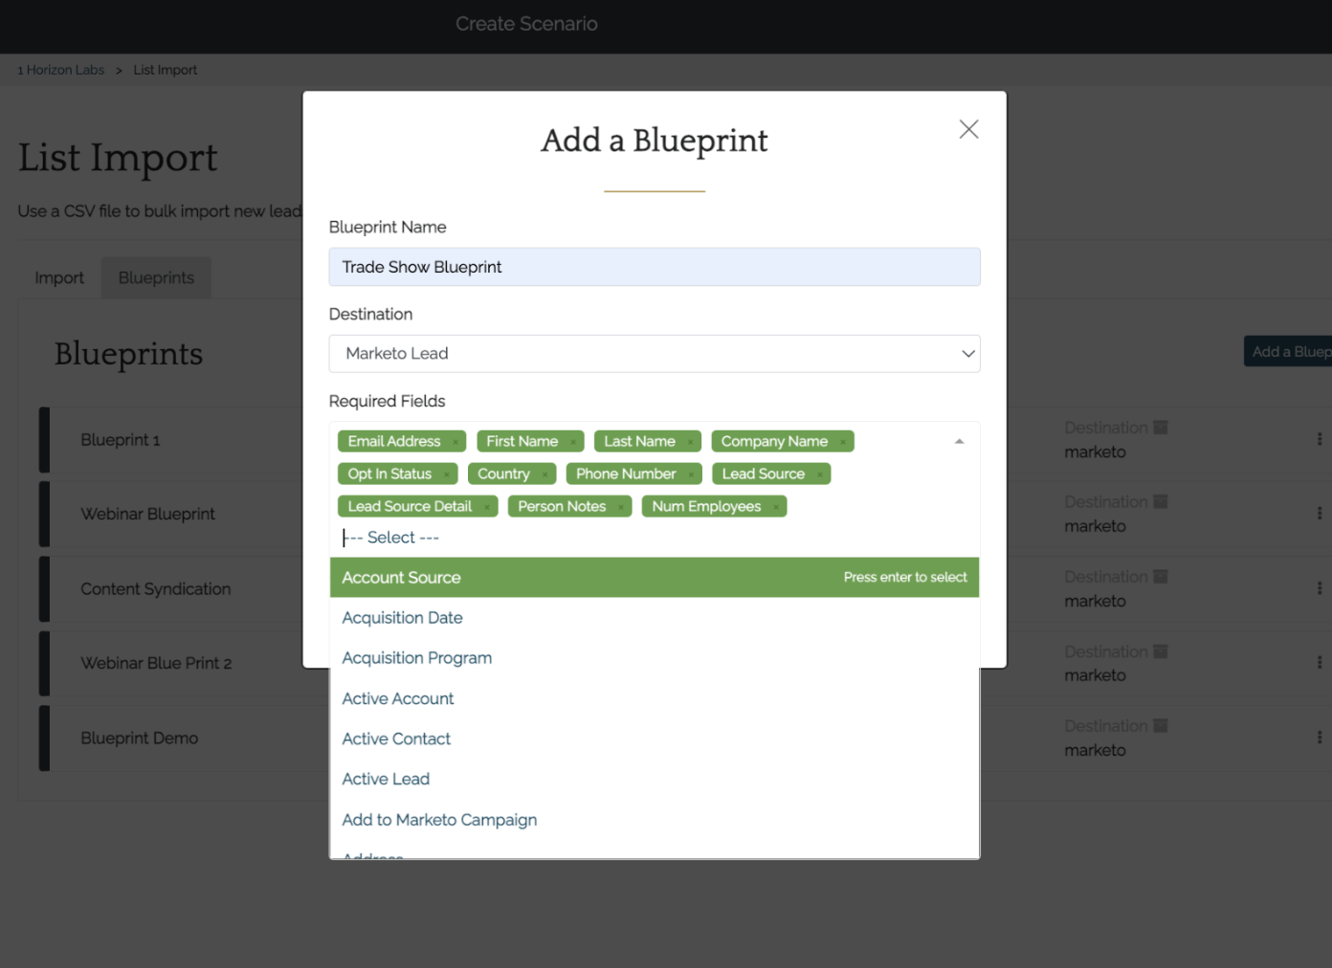
Task: Click the Destination icon in the Webinar Blue Print 2 row
Action: pos(1160,651)
